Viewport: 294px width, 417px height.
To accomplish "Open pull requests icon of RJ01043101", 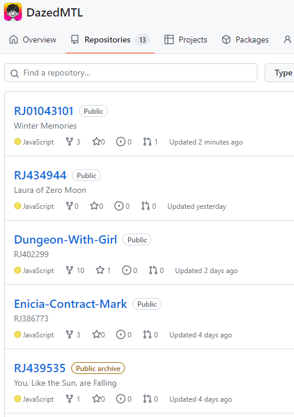I will pyautogui.click(x=147, y=142).
